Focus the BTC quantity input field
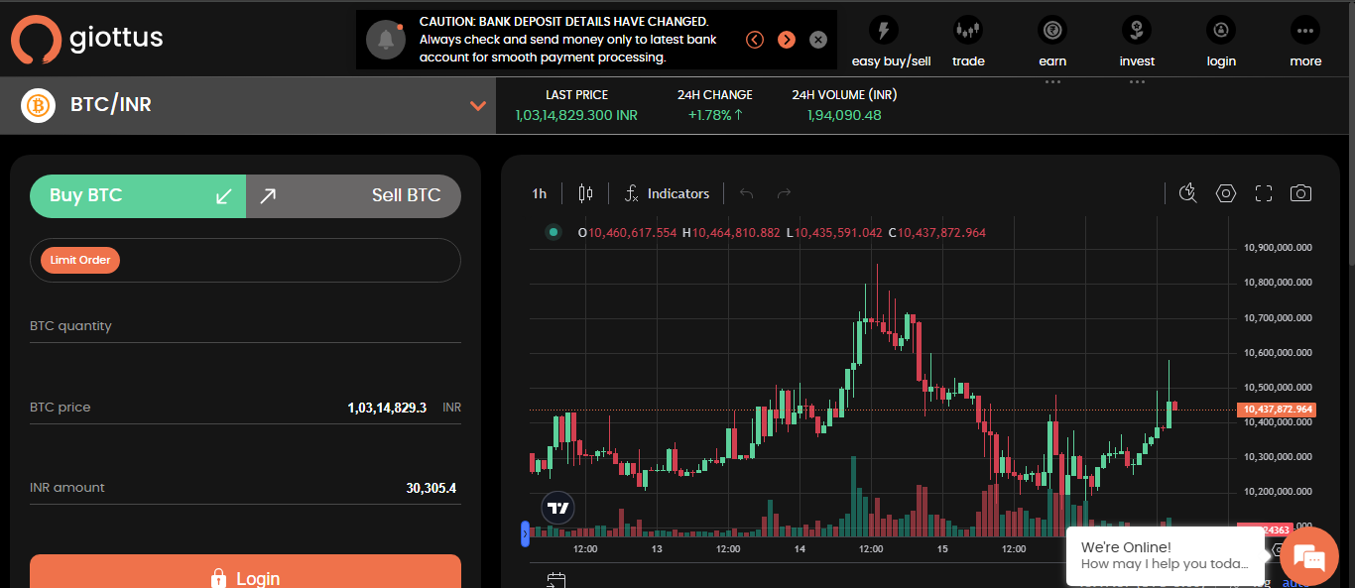The image size is (1355, 588). click(245, 326)
